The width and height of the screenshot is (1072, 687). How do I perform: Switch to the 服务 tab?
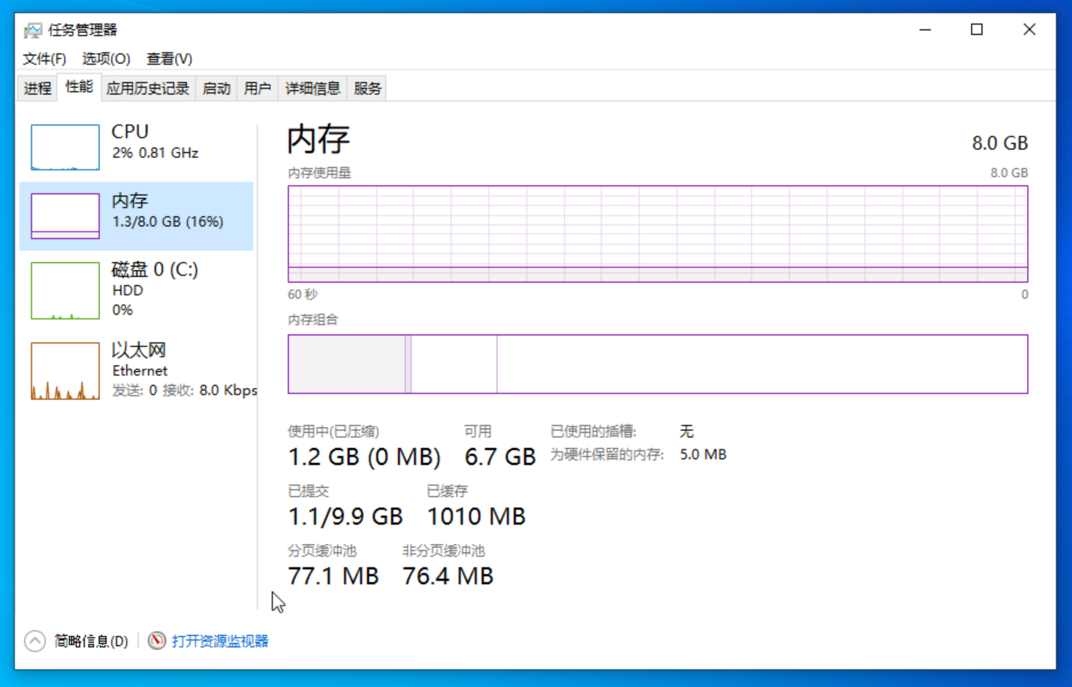[x=366, y=88]
